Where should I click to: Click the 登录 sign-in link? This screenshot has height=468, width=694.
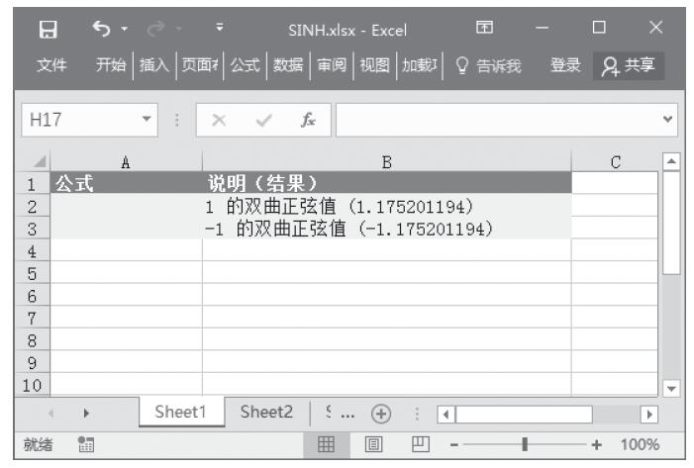pyautogui.click(x=565, y=65)
